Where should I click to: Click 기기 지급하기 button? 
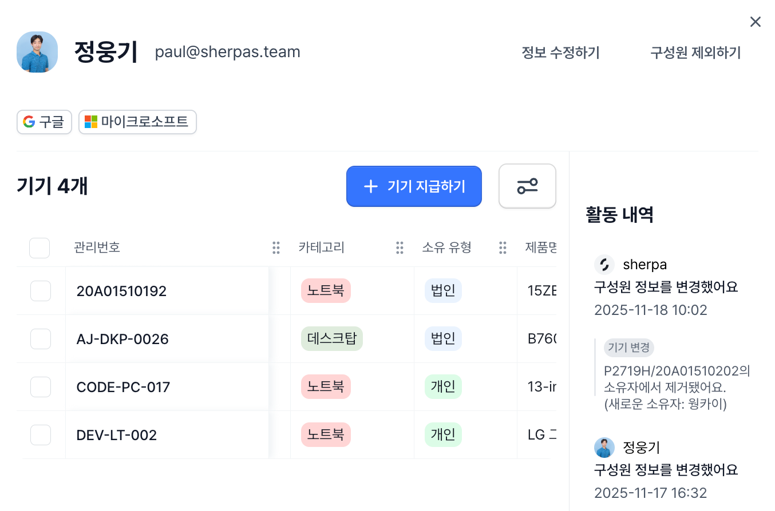pyautogui.click(x=414, y=186)
